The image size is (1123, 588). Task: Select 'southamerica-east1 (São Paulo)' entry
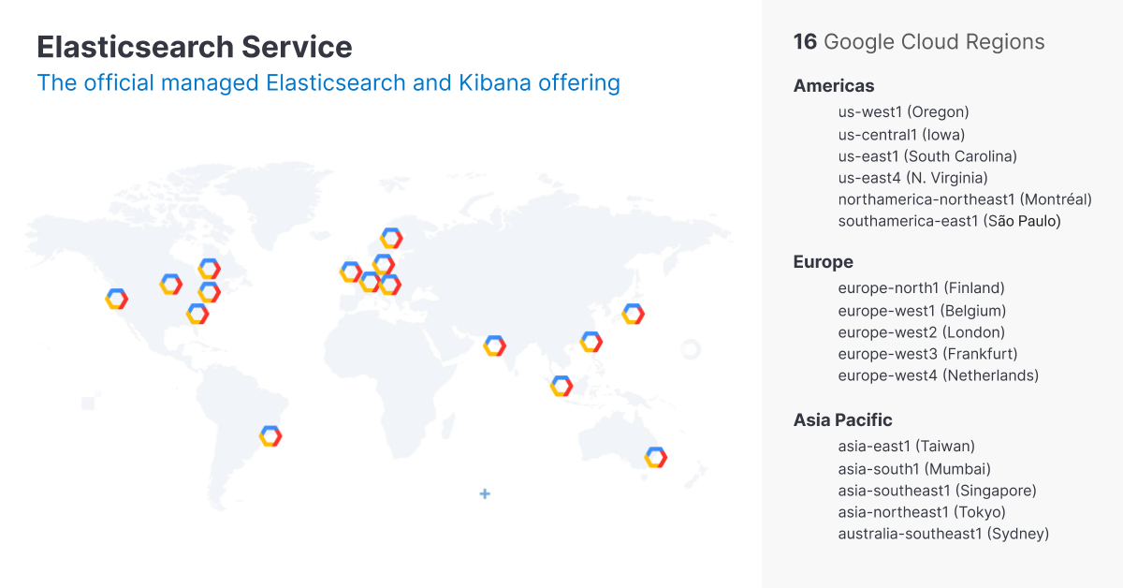coord(950,221)
